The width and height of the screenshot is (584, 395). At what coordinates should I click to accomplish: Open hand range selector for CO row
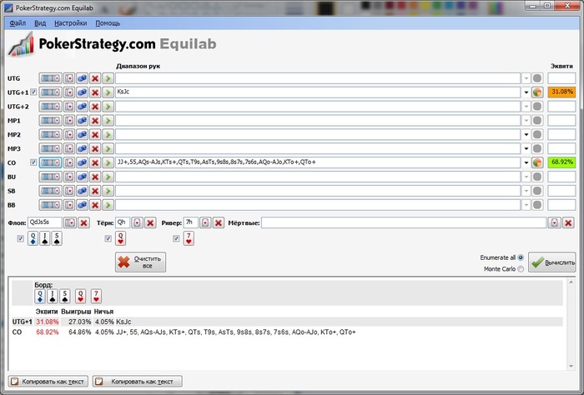tap(50, 162)
